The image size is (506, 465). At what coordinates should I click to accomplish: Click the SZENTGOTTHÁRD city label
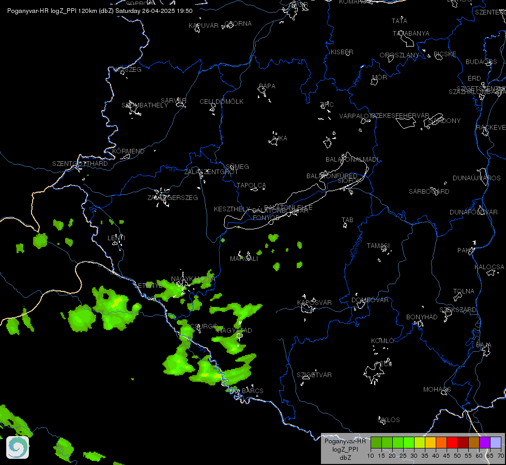(80, 164)
